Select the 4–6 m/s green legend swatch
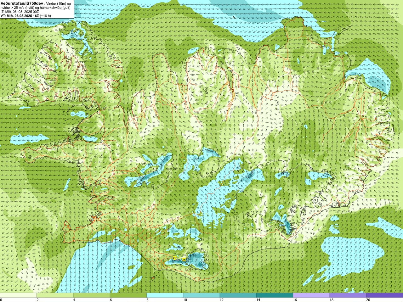This screenshot has width=403, height=302. 92,295
